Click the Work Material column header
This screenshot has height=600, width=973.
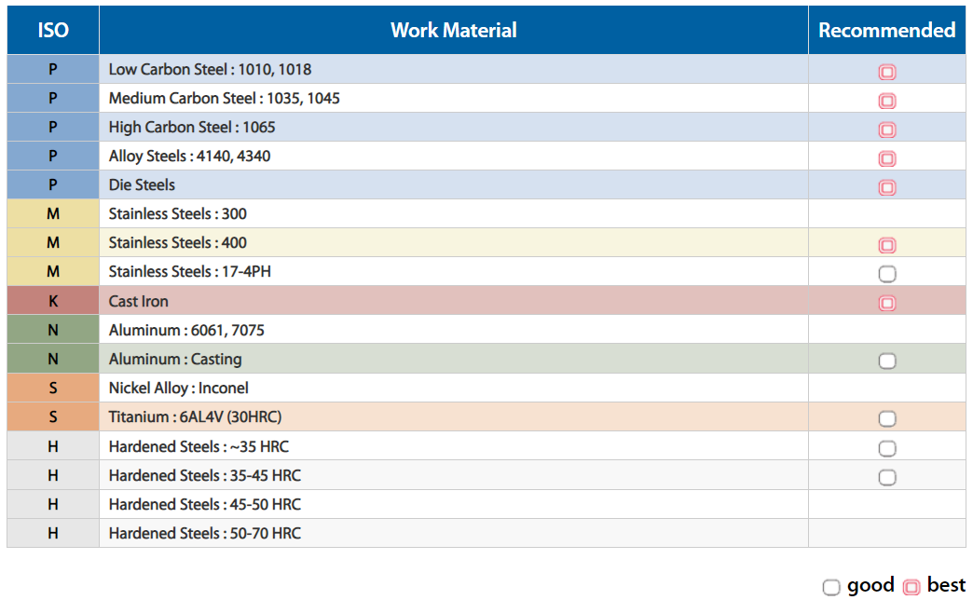(x=453, y=30)
